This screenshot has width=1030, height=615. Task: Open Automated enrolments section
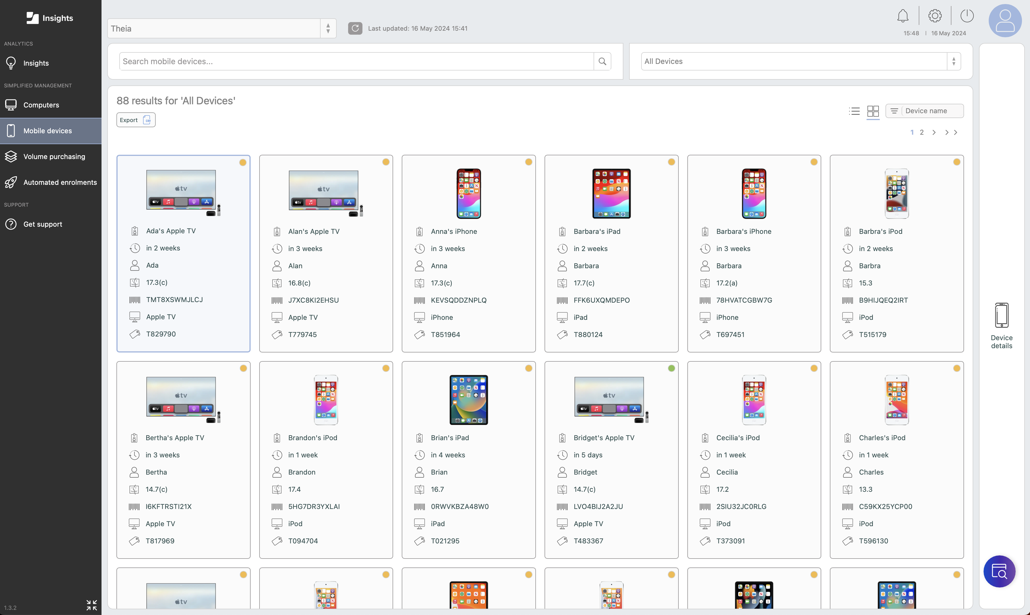[50, 182]
